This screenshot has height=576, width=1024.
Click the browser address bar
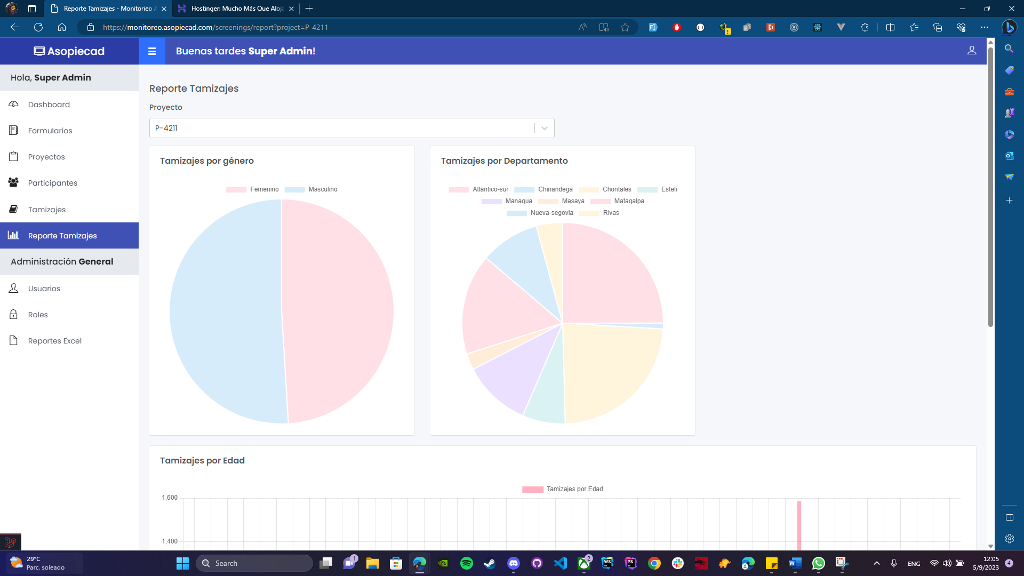coord(331,27)
